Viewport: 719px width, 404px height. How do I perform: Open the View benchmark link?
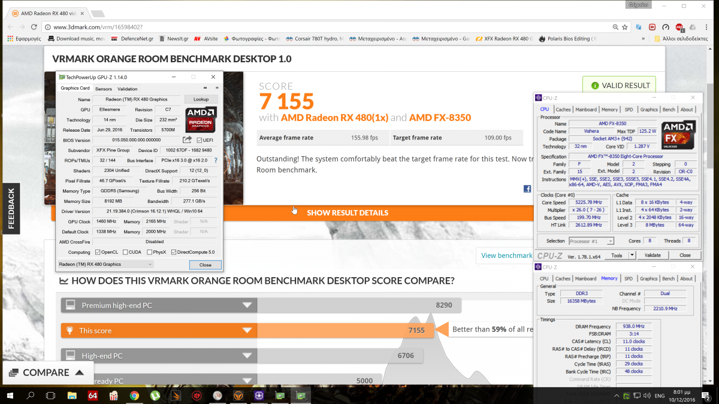(x=506, y=256)
